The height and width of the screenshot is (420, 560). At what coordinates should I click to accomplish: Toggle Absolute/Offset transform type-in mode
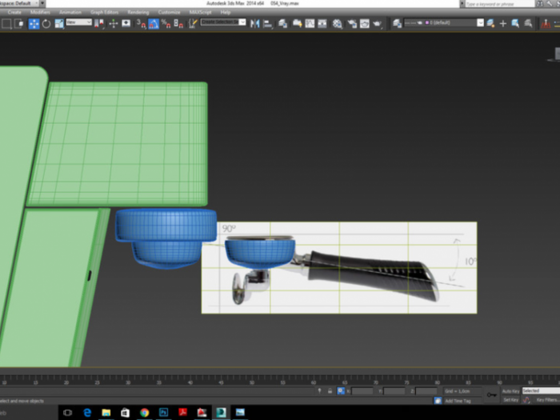tap(341, 391)
